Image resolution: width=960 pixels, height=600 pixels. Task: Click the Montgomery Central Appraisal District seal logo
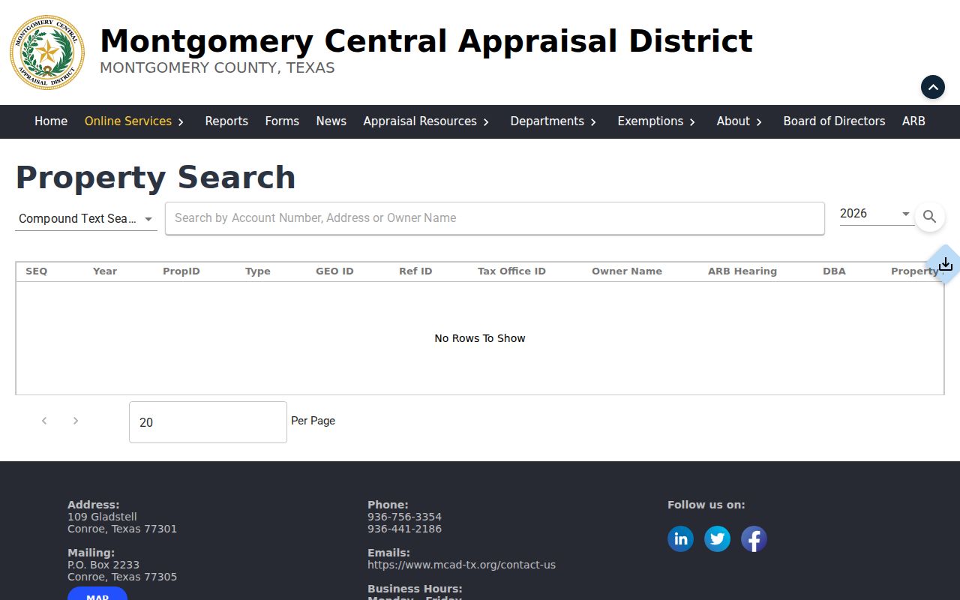pyautogui.click(x=47, y=52)
